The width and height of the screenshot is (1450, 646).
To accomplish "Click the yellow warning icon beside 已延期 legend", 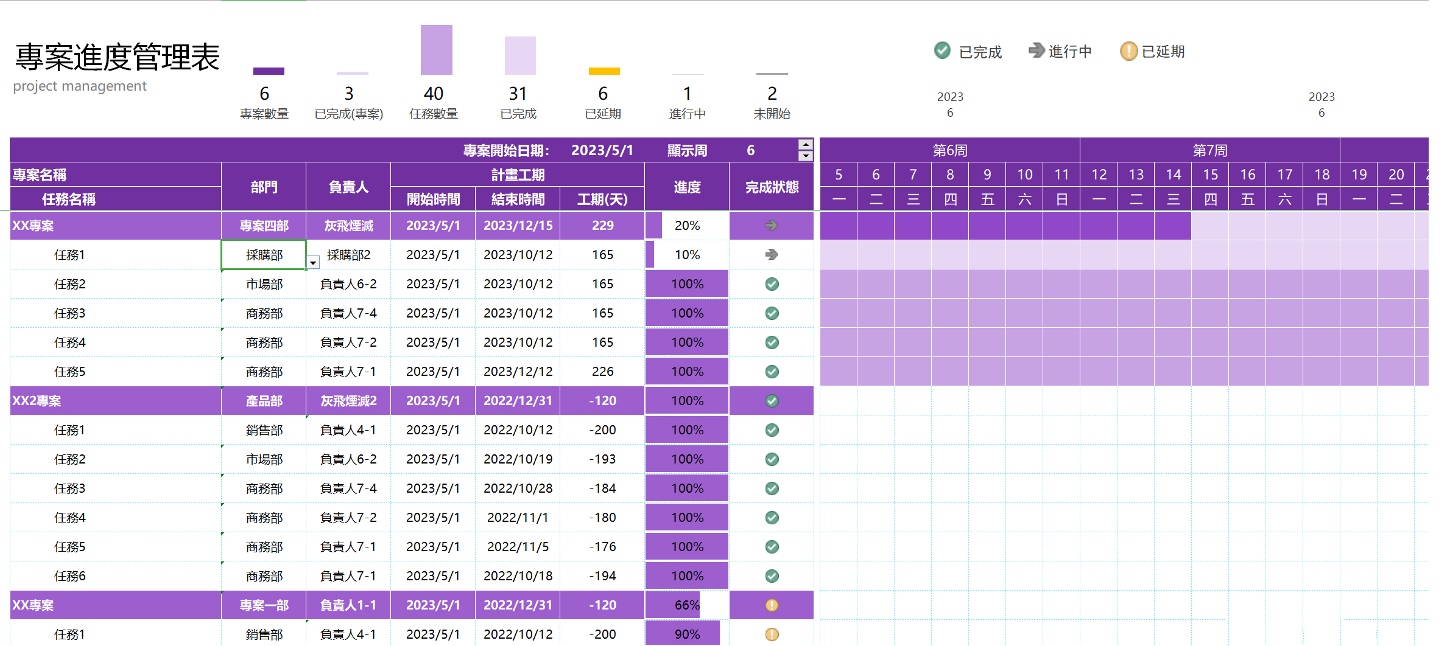I will tap(1128, 51).
